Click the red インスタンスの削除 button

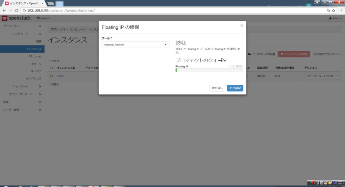click(294, 54)
